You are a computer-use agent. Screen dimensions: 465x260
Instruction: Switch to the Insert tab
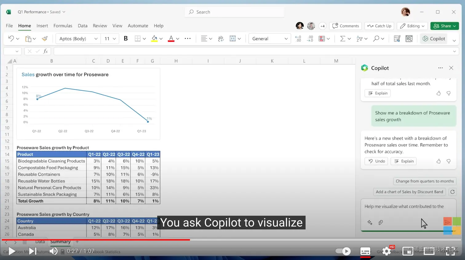point(42,26)
